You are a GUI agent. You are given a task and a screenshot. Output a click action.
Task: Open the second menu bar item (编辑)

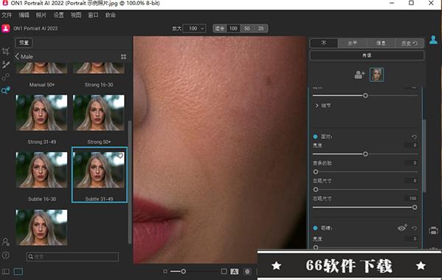pos(24,15)
